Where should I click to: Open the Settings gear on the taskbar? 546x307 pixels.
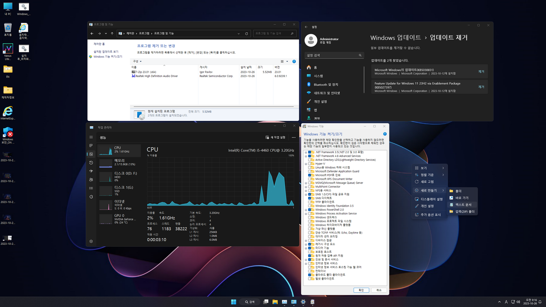coord(303,302)
